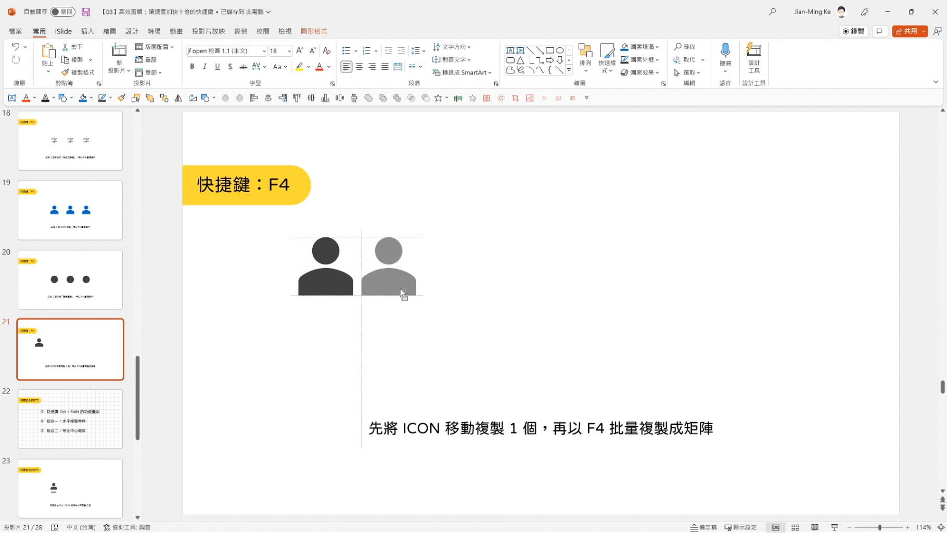Adjust the zoom slider in status bar
Viewport: 947px width, 533px height.
pyautogui.click(x=879, y=527)
